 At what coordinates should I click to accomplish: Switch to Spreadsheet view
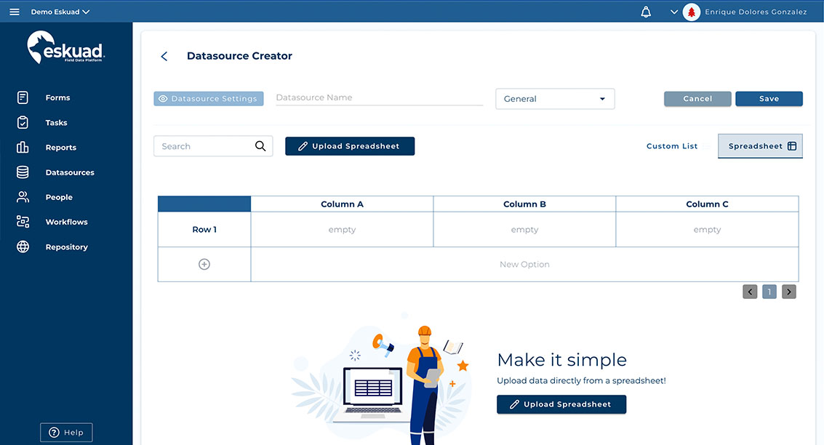(760, 146)
